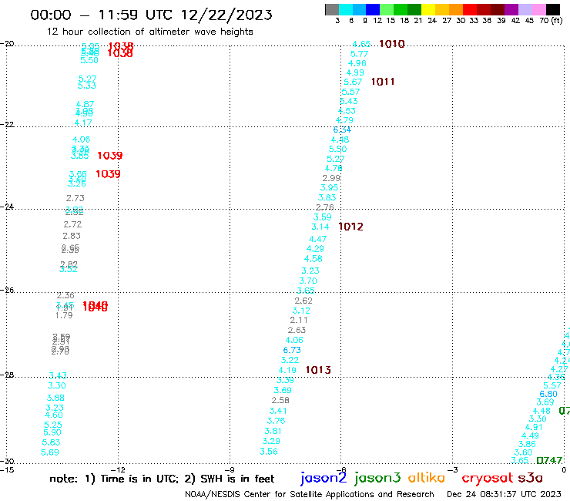Select the wave height value '3.95'
Image resolution: width=570 pixels, height=501 pixels.
pyautogui.click(x=329, y=188)
